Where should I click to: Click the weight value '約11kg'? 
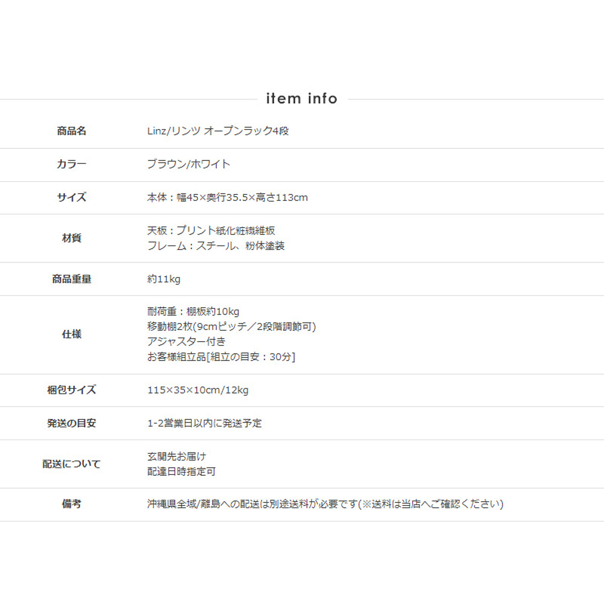164,279
